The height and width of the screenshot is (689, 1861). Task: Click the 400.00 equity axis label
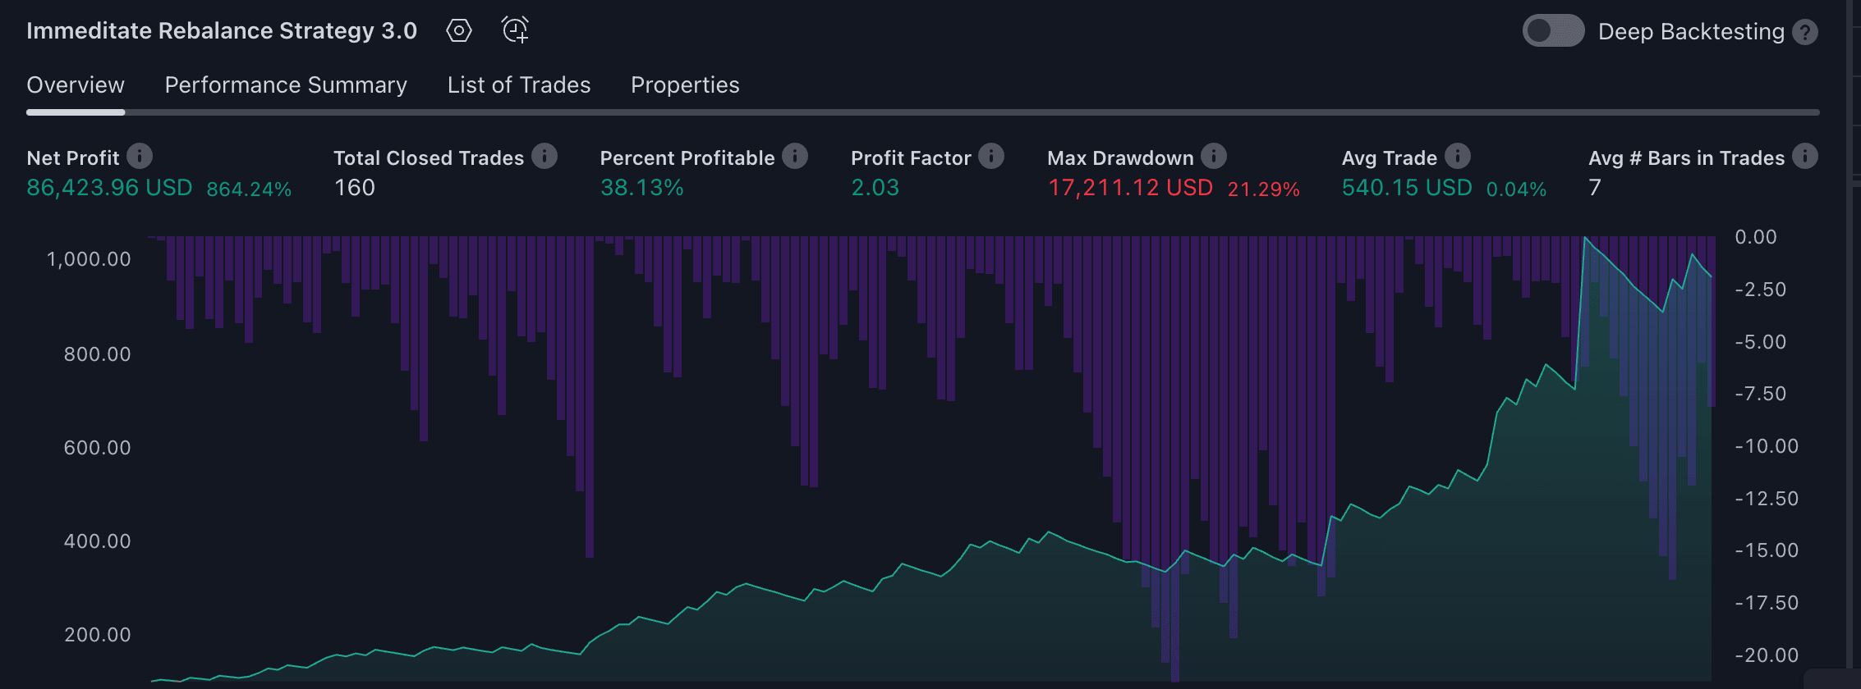coord(97,541)
